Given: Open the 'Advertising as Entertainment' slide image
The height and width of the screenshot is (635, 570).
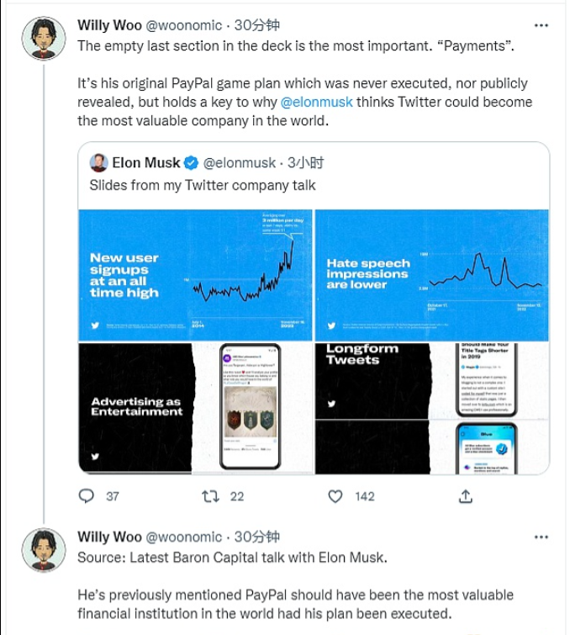Looking at the screenshot, I should point(196,408).
